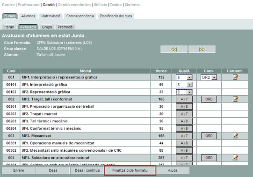Open the Utilitats menu
The width and height of the screenshot is (253, 177).
point(101,5)
